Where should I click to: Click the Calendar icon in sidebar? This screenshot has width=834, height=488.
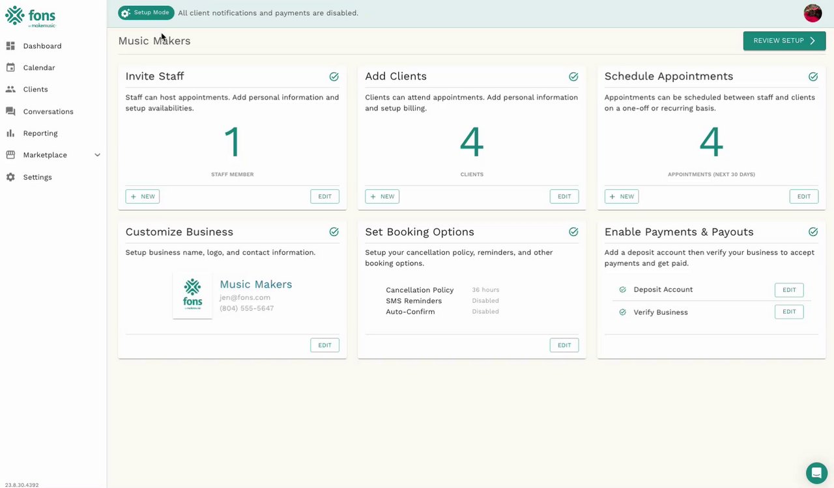coord(10,68)
